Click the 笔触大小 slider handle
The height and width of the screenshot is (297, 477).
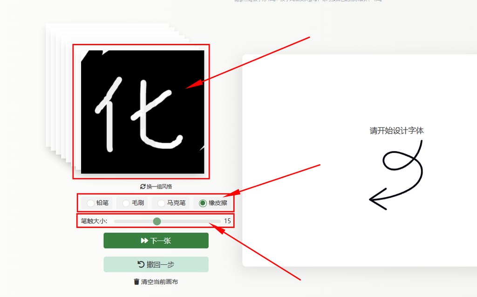[157, 221]
